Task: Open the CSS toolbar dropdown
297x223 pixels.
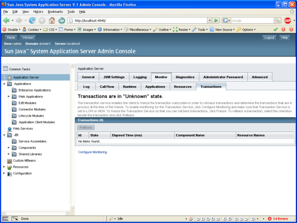Action: [50, 30]
